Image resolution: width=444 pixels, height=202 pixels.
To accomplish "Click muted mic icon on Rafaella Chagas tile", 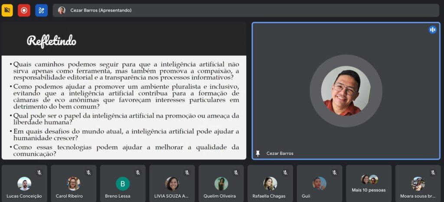I will 285,173.
